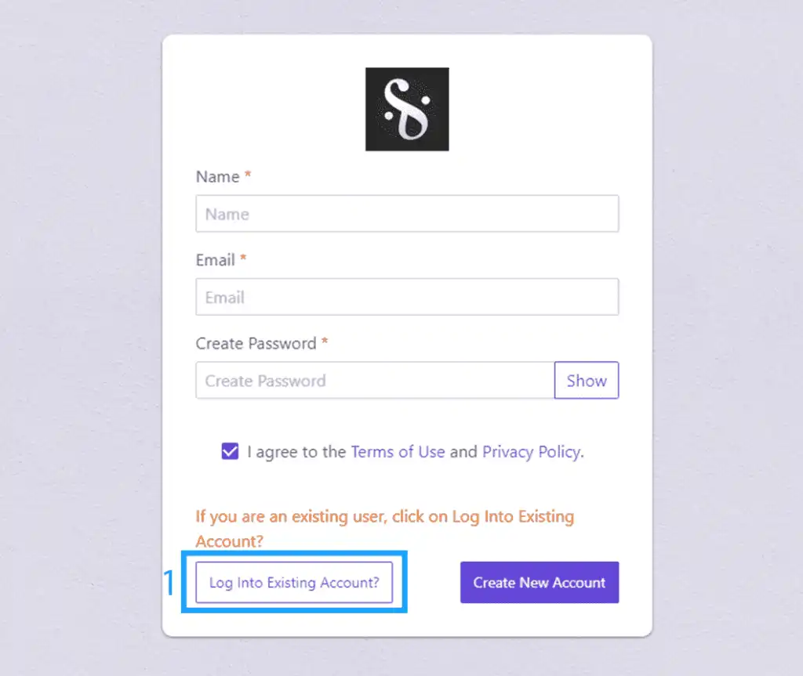Viewport: 803px width, 676px height.
Task: Click the Create Password label text
Action: coord(256,344)
